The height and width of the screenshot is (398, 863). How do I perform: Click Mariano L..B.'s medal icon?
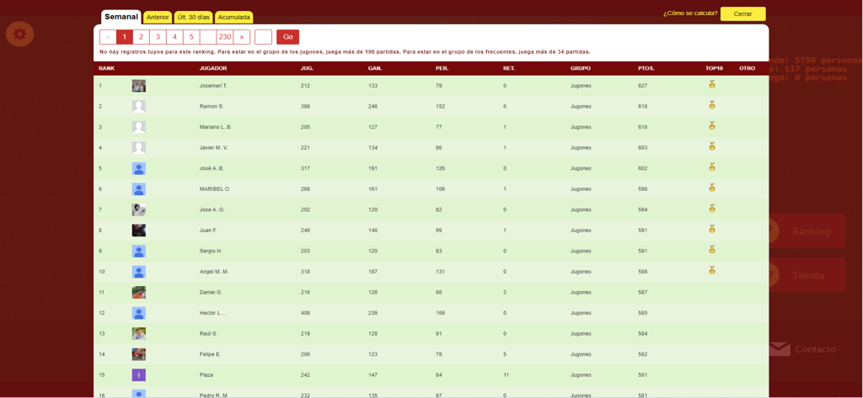click(x=711, y=125)
